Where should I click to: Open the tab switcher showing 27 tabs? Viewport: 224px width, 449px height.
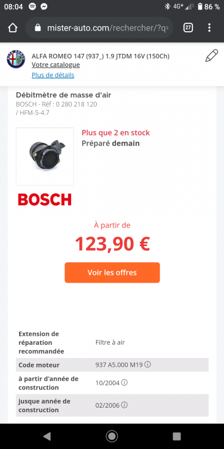[x=188, y=28]
